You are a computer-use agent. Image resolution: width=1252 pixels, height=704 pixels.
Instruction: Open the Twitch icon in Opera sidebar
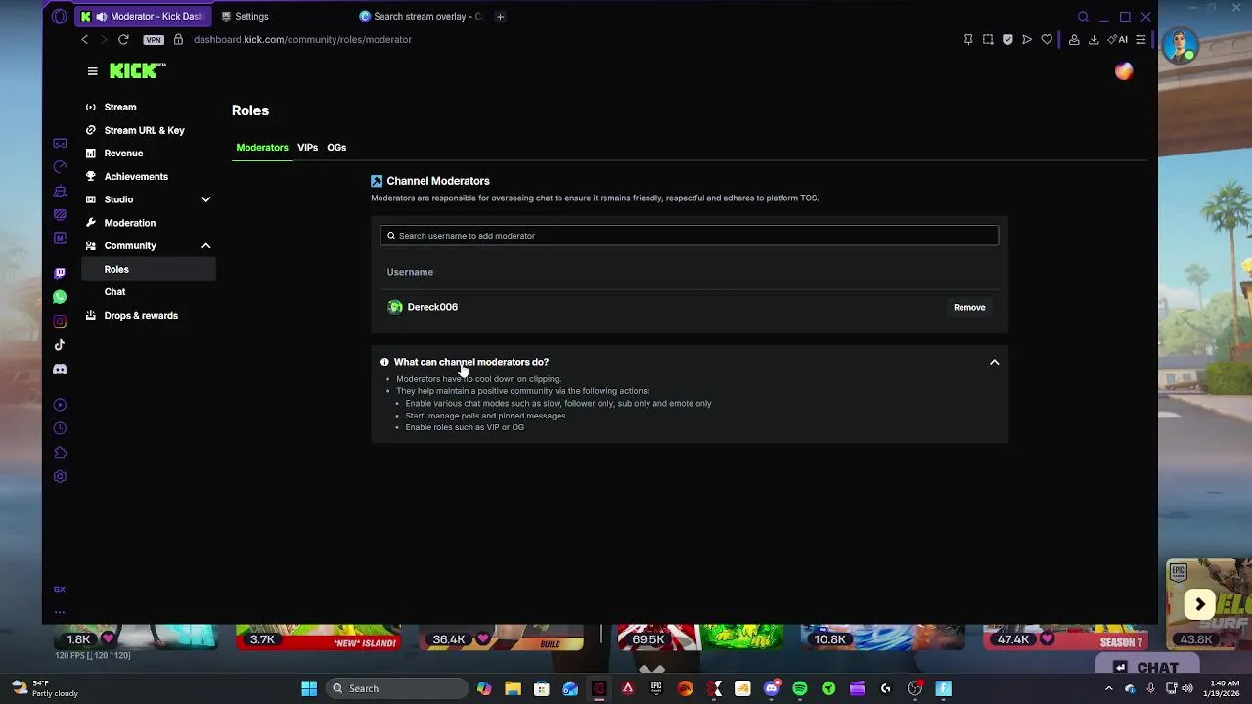click(x=60, y=273)
